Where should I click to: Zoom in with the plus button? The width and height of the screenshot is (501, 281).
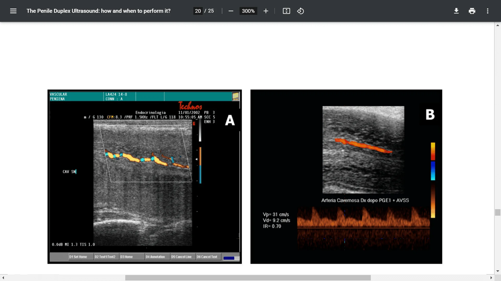click(x=266, y=11)
